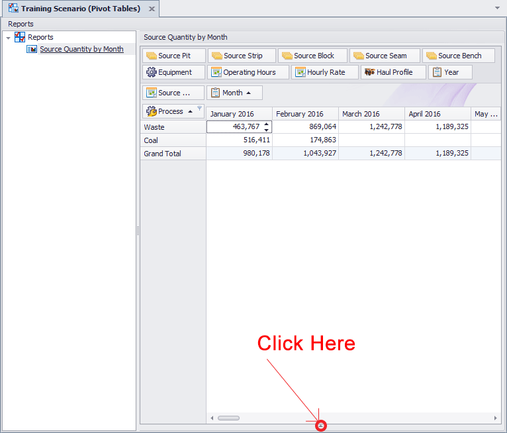Click the Source Block field button
Image resolution: width=507 pixels, height=433 pixels.
pos(312,56)
